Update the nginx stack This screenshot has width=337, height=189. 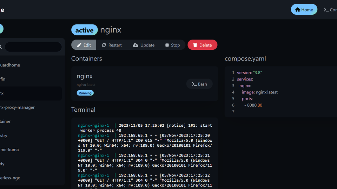(144, 45)
